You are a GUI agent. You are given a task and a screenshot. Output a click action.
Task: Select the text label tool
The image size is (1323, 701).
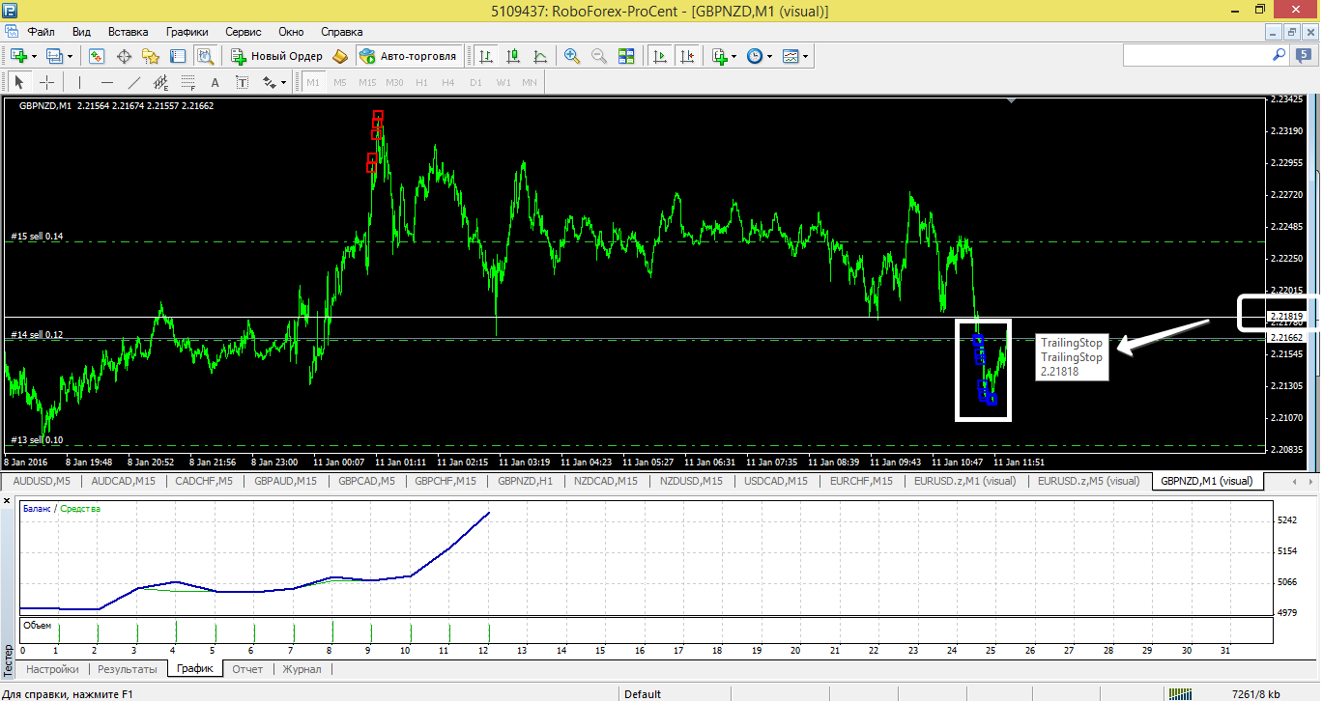click(x=242, y=82)
